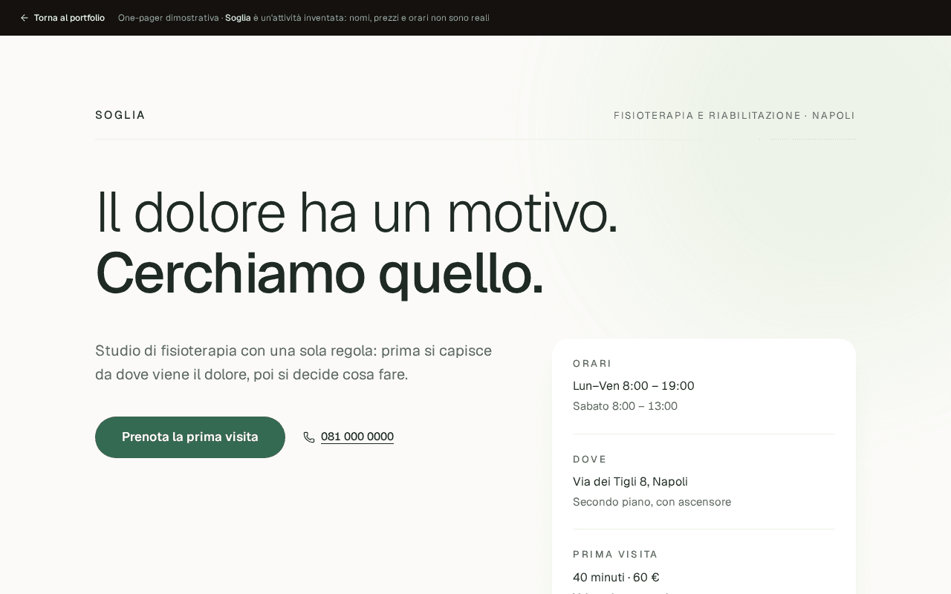The height and width of the screenshot is (594, 951).
Task: Click the ORARI label in info card
Action: coord(592,364)
